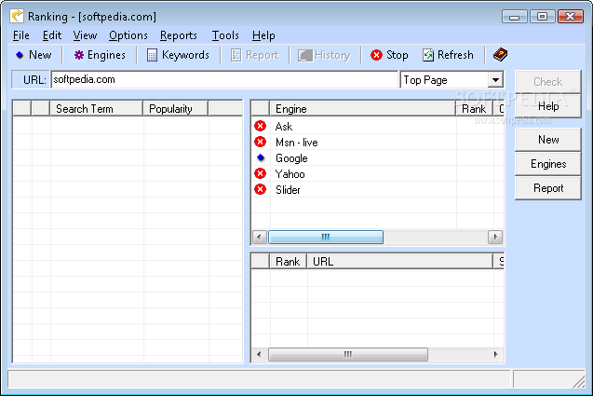
Task: Click the New toolbar diamond icon
Action: click(20, 55)
